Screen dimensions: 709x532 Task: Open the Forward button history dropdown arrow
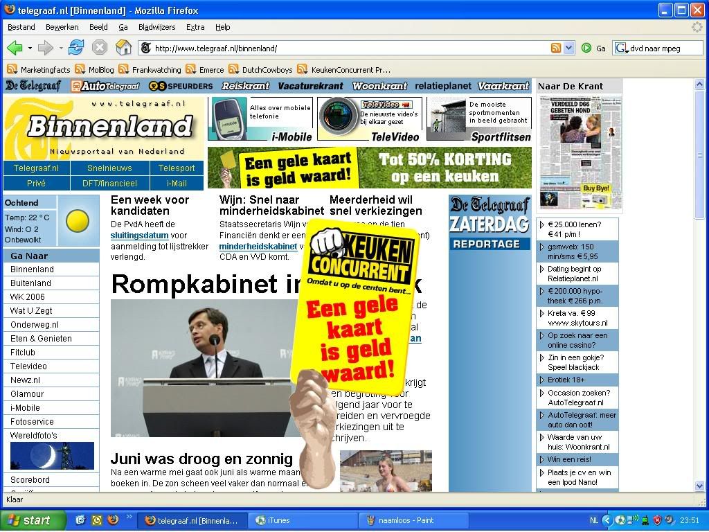61,48
